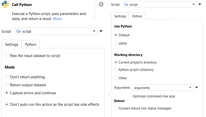The height and width of the screenshot is (117, 206).
Task: Click the right Script input field
Action: pos(159,4)
